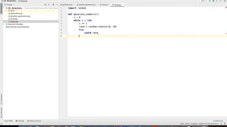Click the fold marker beside the while loop

(x=67, y=20)
